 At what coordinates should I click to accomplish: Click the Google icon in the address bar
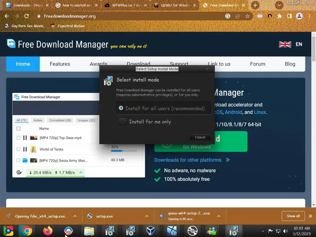228,16
